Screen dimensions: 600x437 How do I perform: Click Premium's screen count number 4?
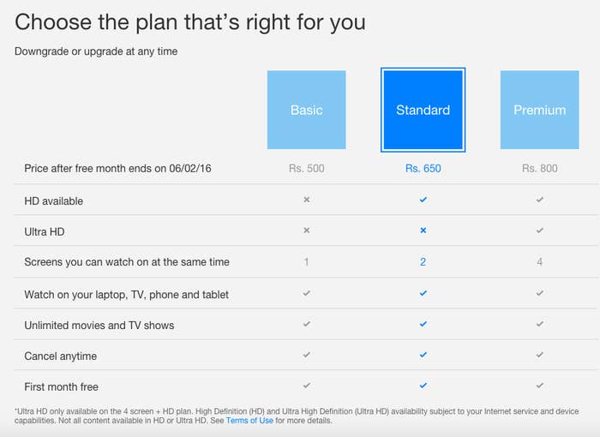point(539,261)
